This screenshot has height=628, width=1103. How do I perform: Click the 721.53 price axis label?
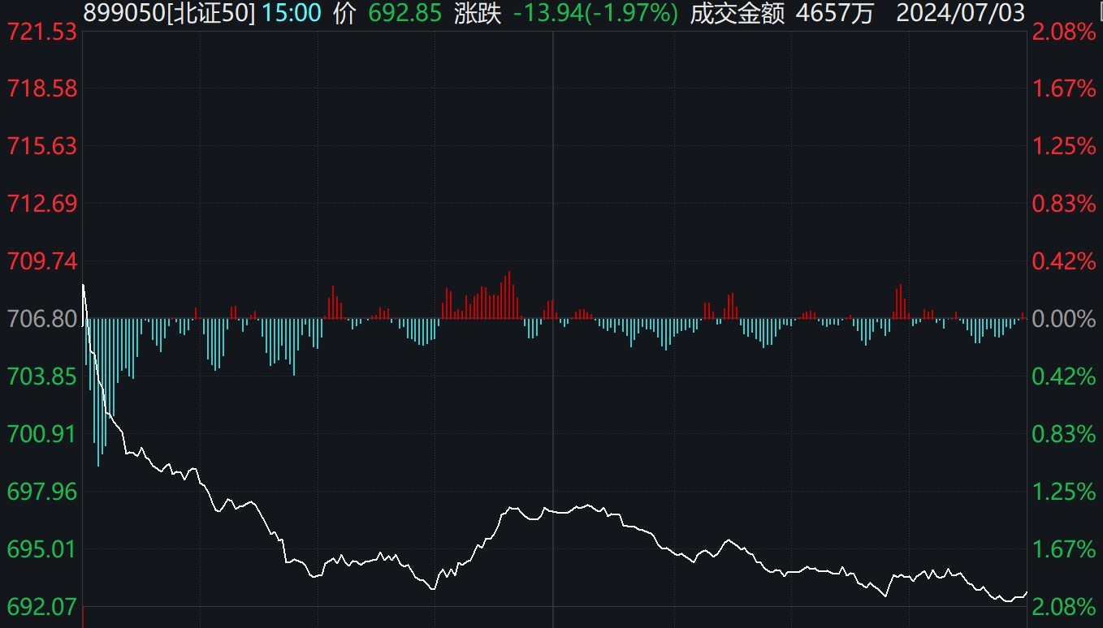42,32
